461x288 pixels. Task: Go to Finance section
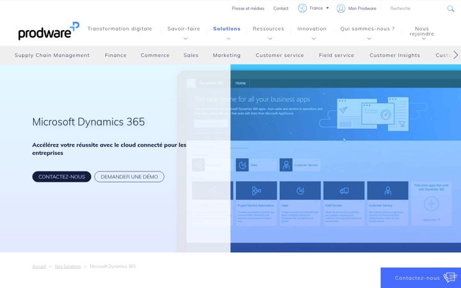(115, 55)
